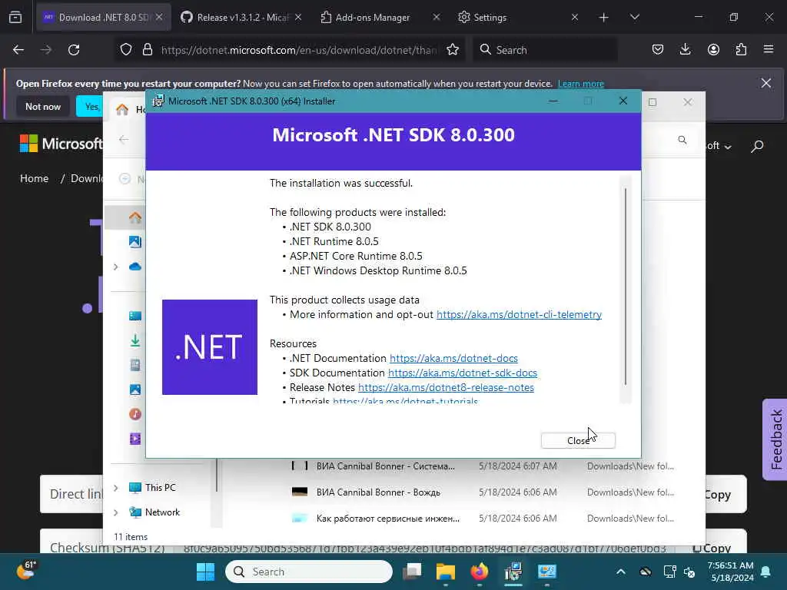The height and width of the screenshot is (590, 787).
Task: Click Close in the .NET SDK installer
Action: 578,440
